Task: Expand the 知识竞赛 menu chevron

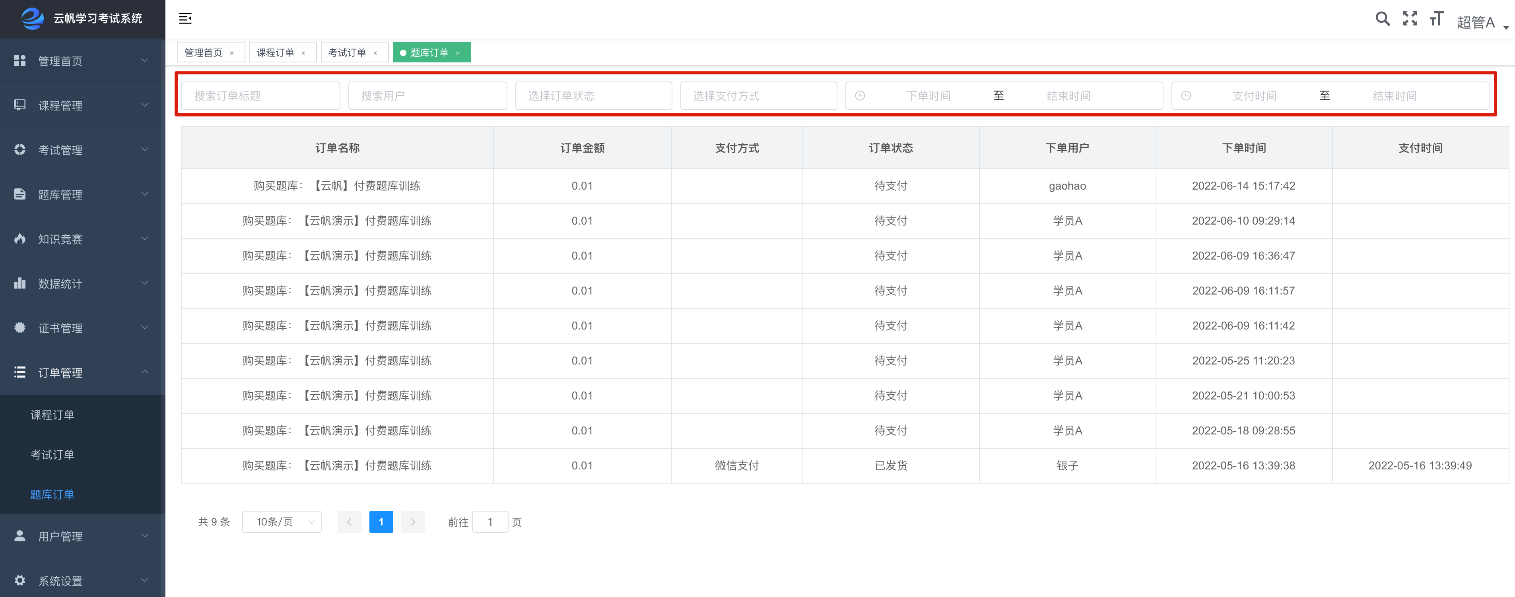Action: pyautogui.click(x=145, y=238)
